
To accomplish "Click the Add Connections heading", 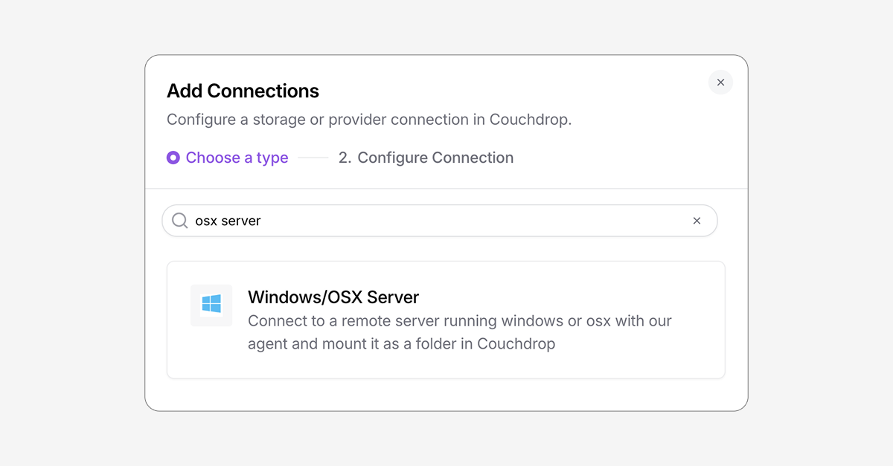I will [x=243, y=91].
